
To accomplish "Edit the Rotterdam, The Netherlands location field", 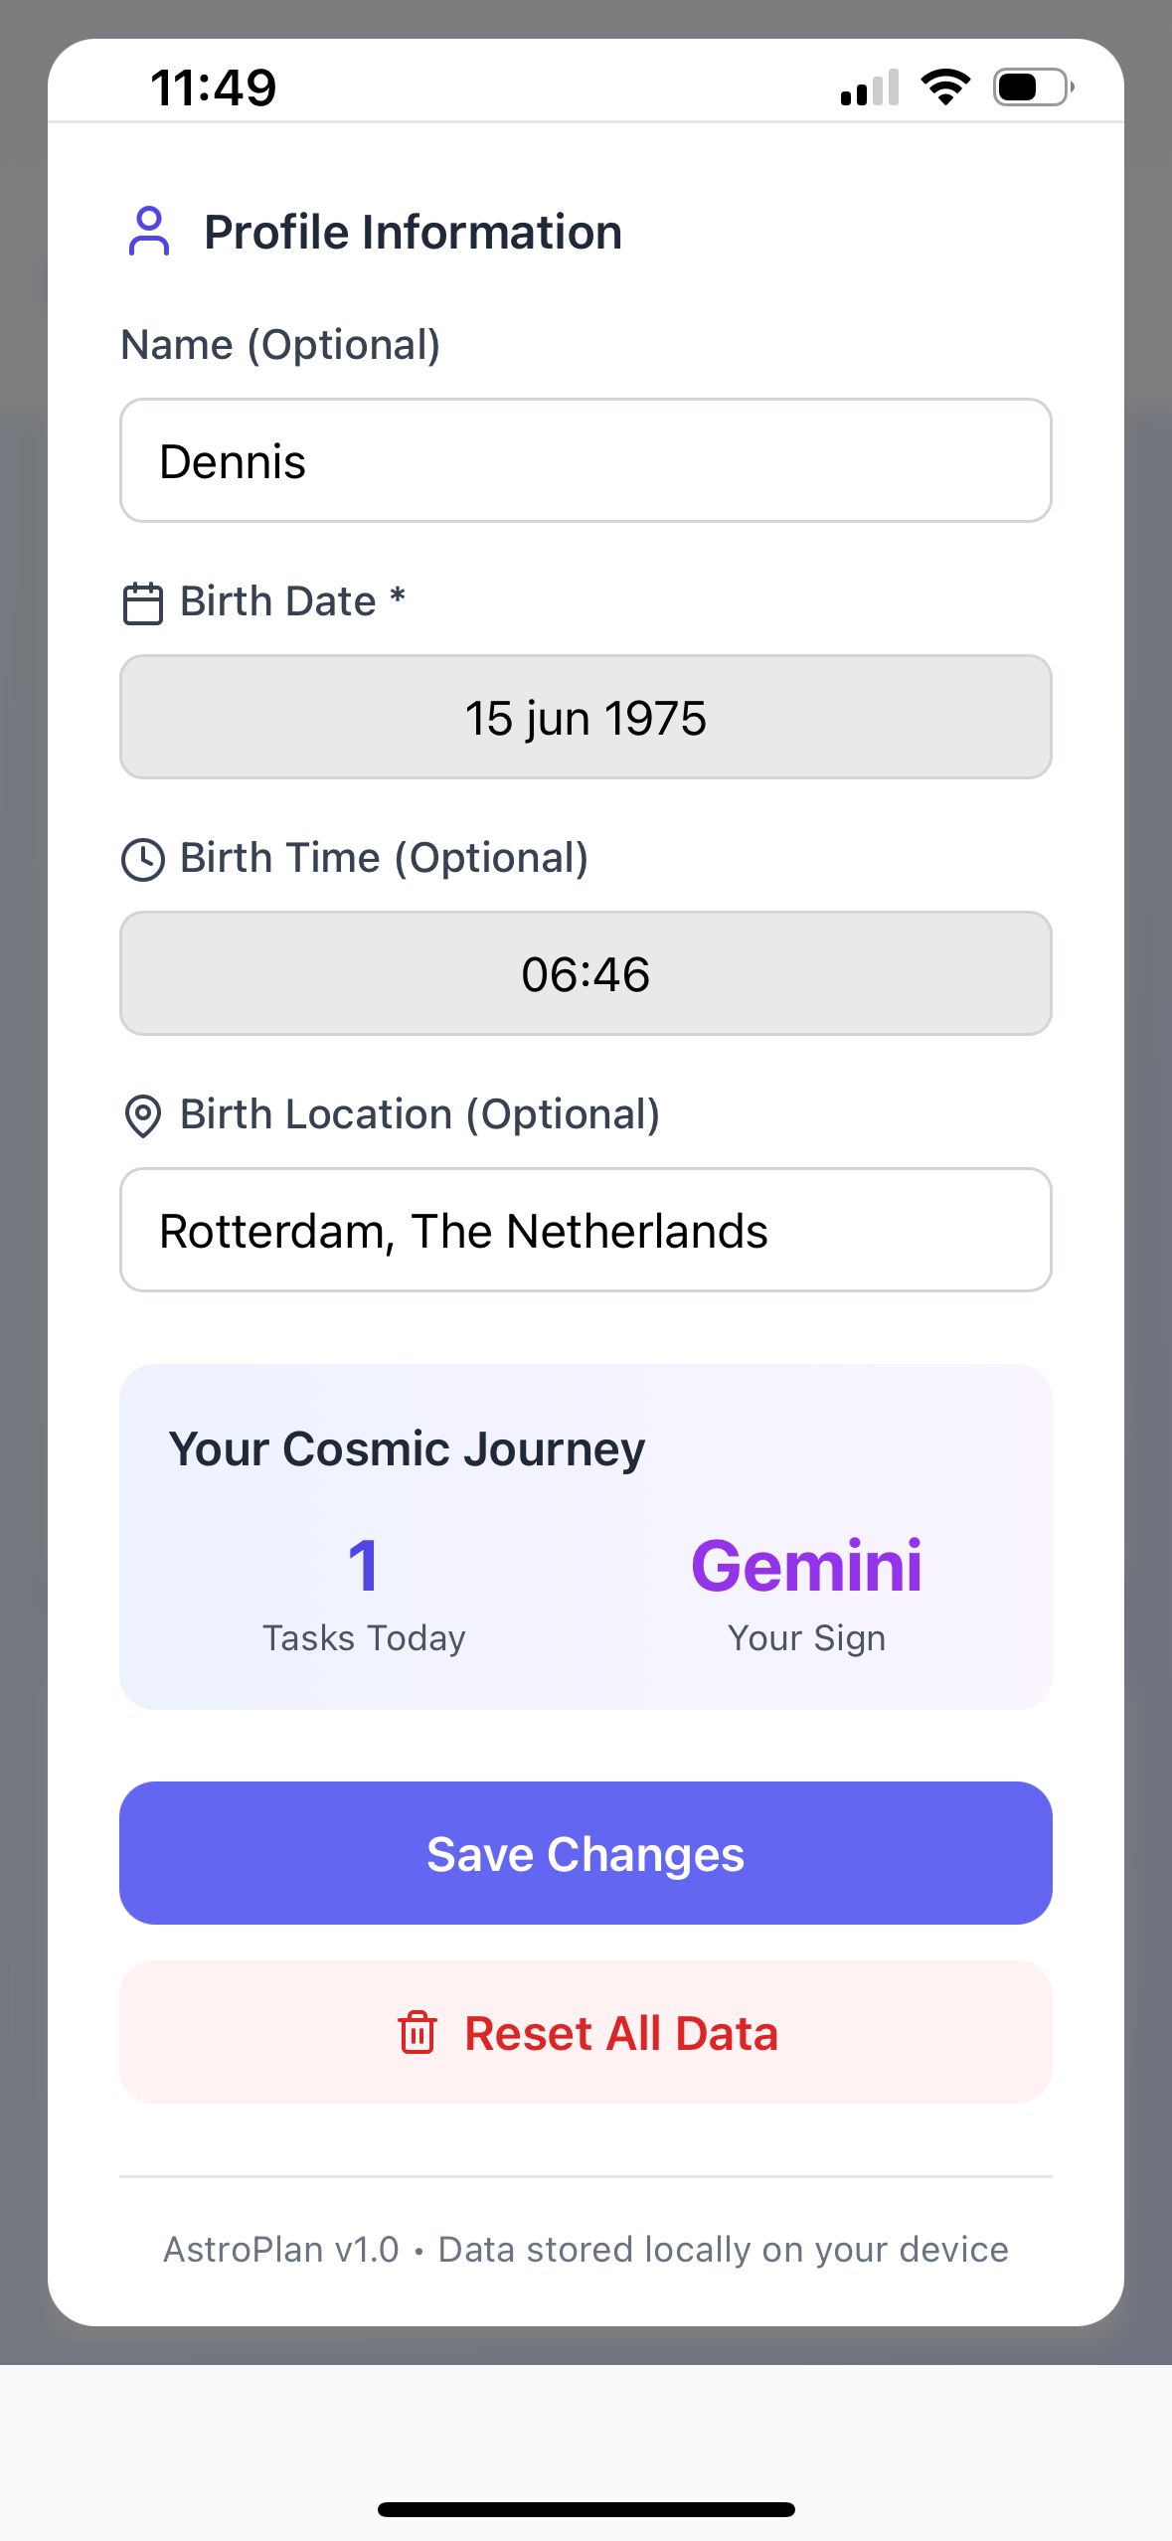I will click(586, 1230).
